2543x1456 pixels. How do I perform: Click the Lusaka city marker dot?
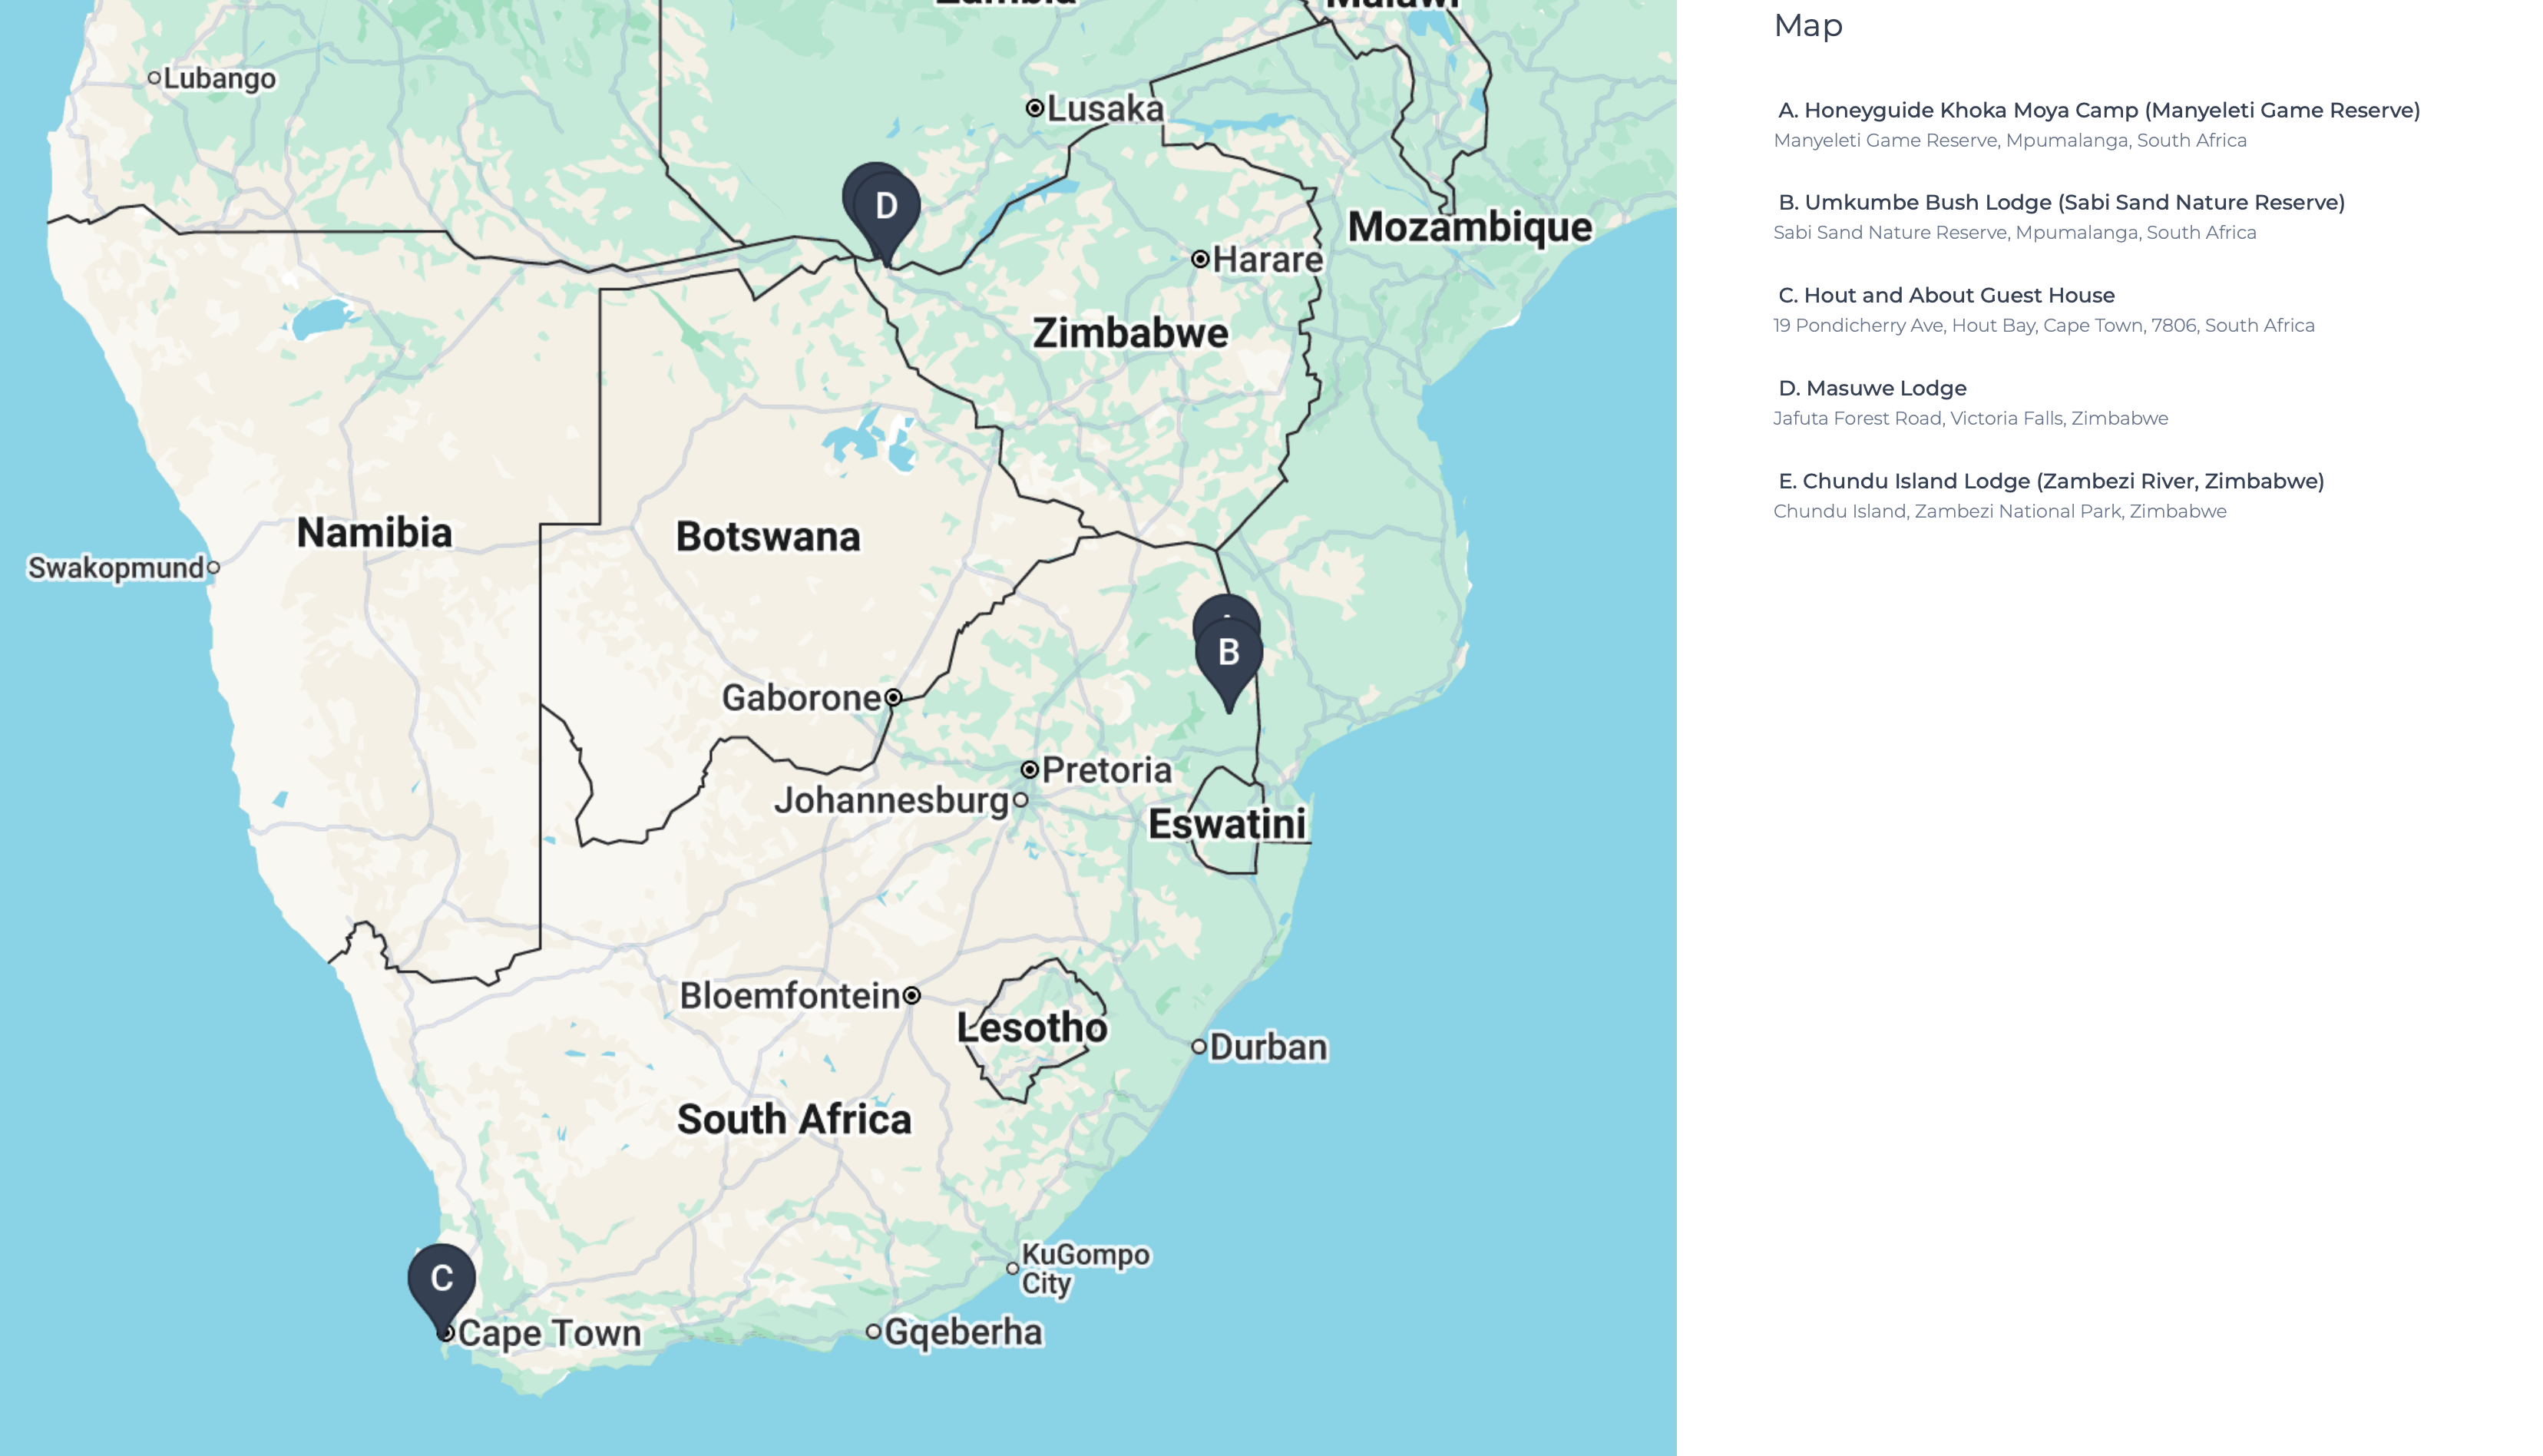coord(1034,107)
